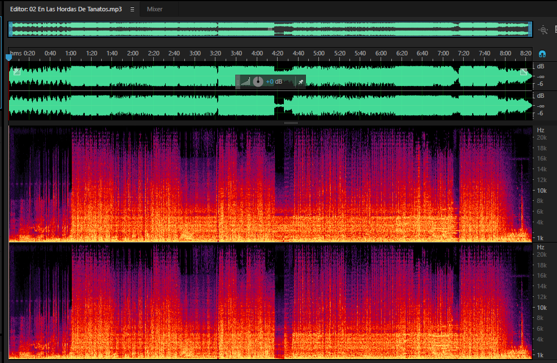557x363 pixels.
Task: Click the 2:40 mark on the timeline
Action: pyautogui.click(x=174, y=53)
